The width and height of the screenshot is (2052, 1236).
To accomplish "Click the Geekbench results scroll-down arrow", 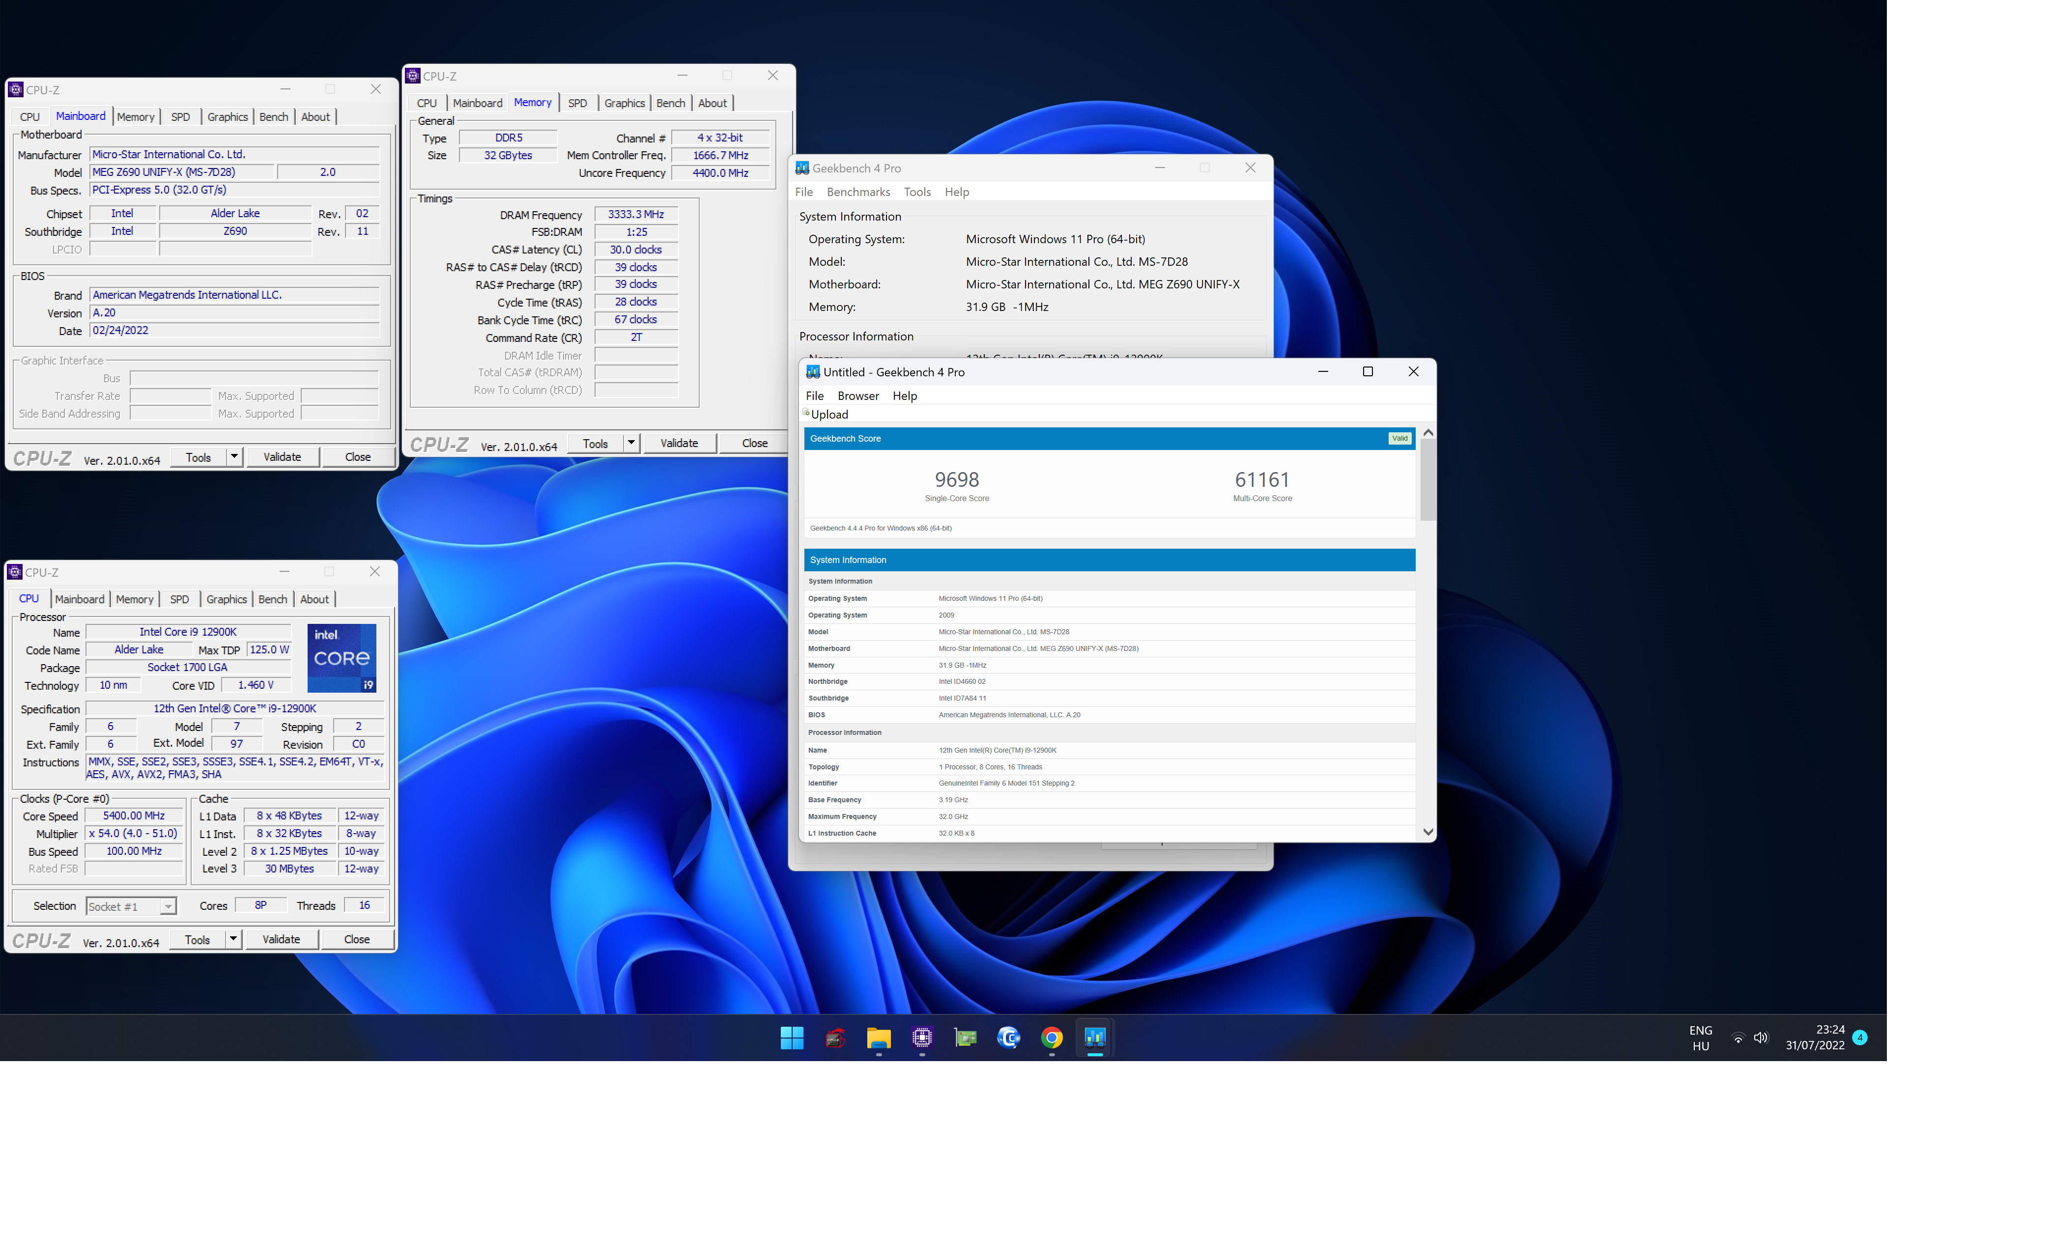I will (1427, 832).
